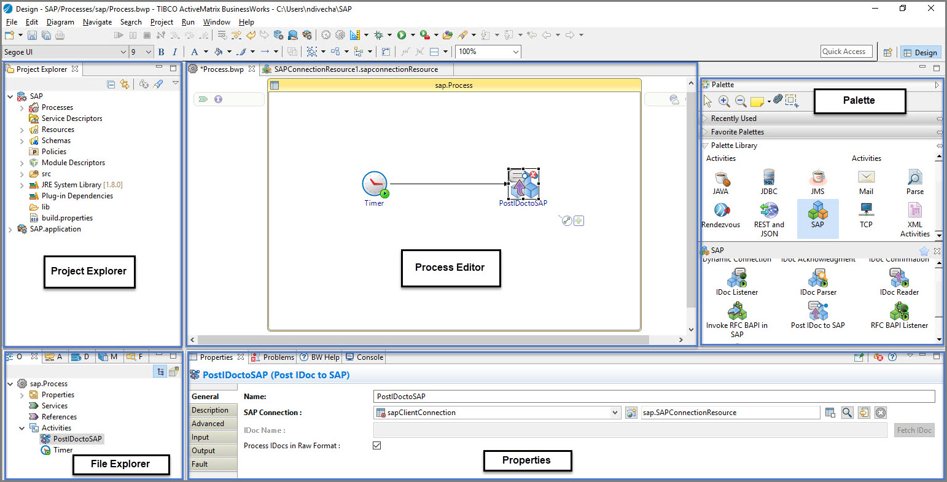Screen dimensions: 947x482
Task: Choose the JMS palette
Action: coord(817,182)
